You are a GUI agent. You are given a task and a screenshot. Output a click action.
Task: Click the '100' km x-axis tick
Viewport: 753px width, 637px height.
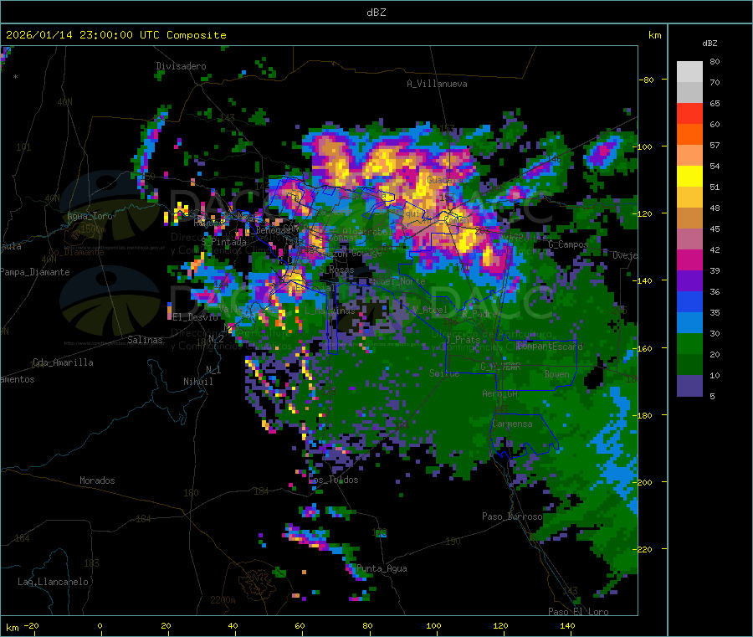click(433, 625)
